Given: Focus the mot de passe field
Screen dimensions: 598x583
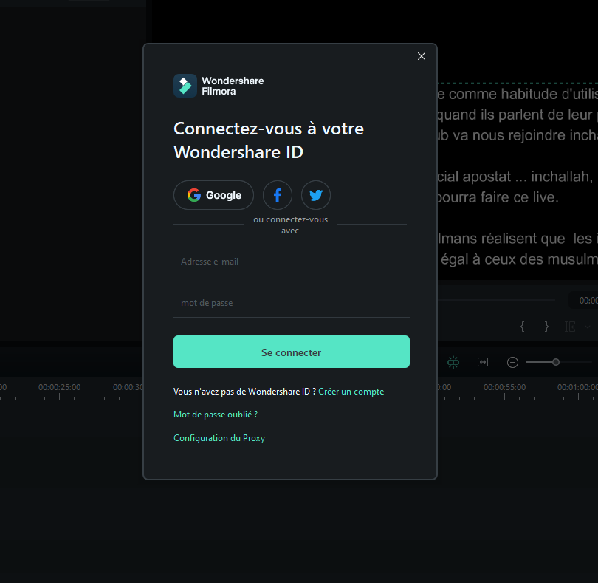Looking at the screenshot, I should 292,303.
